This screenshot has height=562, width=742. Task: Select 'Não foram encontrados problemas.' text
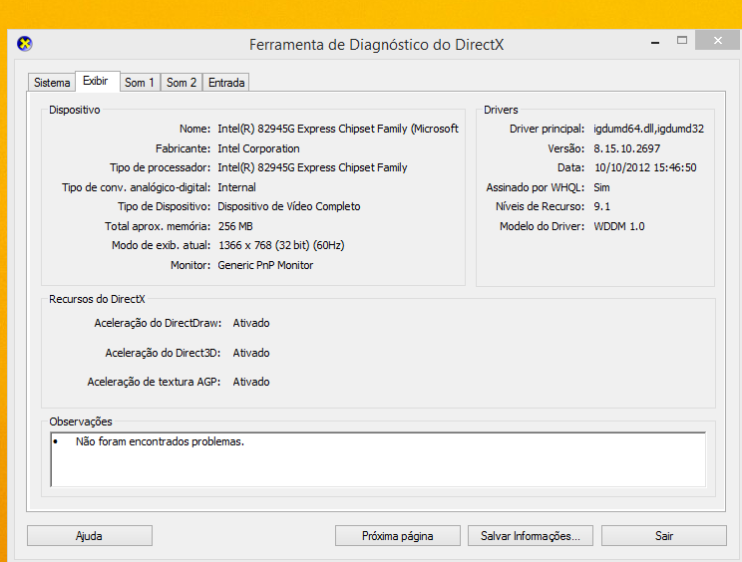click(x=160, y=441)
